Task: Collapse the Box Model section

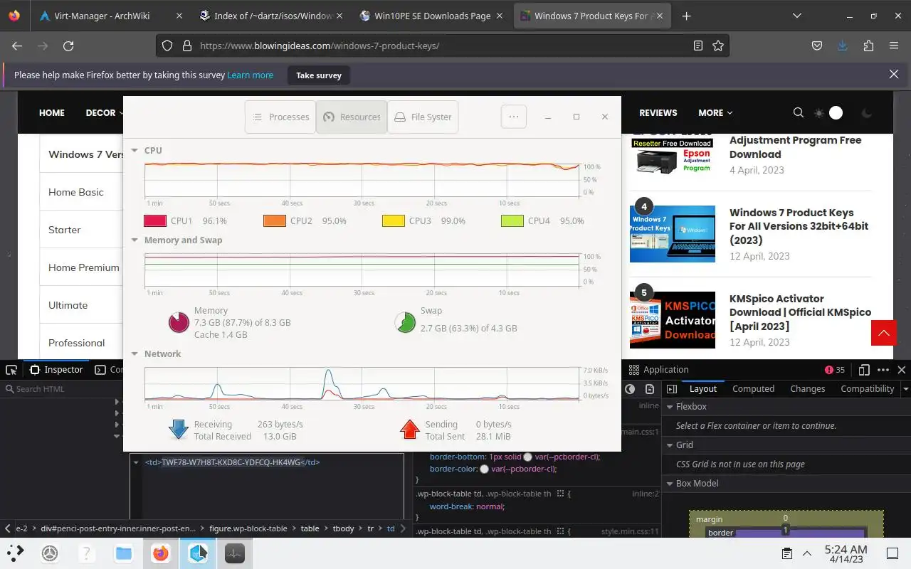Action: coord(669,484)
